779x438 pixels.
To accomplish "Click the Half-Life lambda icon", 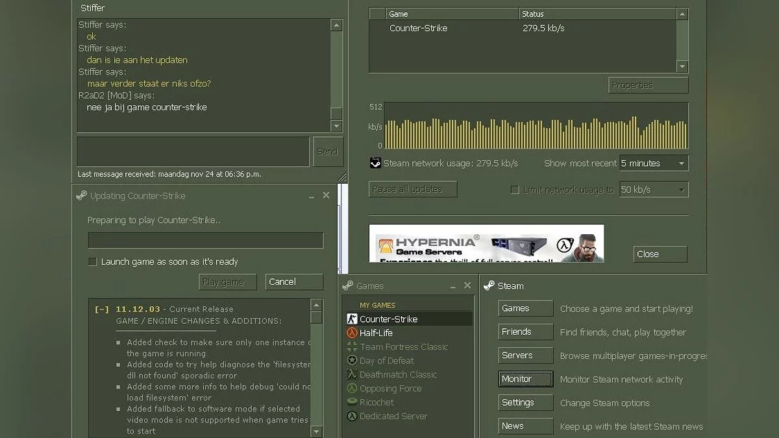I will [x=352, y=333].
